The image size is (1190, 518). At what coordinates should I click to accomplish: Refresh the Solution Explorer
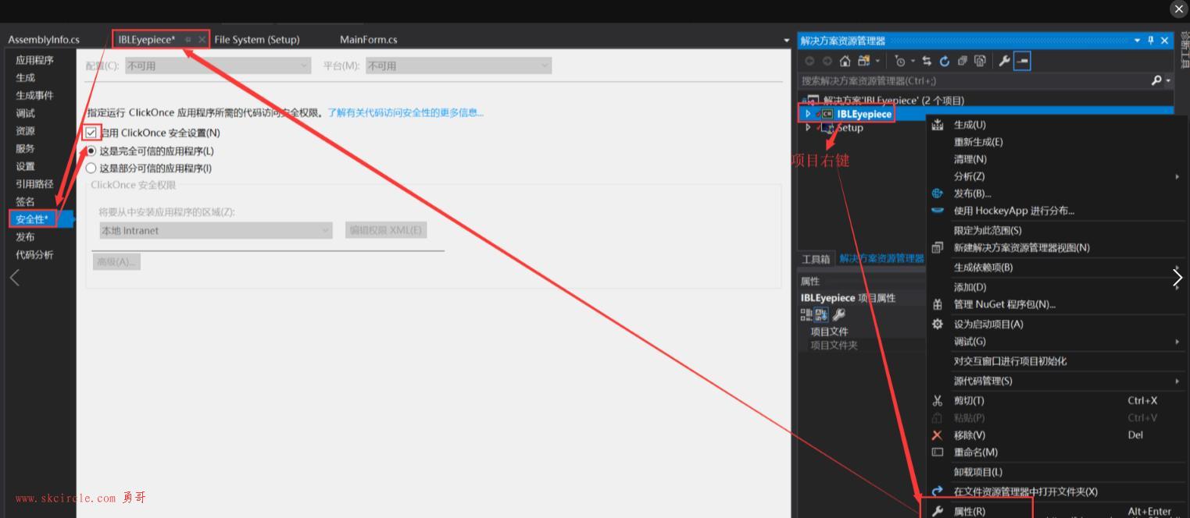[945, 61]
